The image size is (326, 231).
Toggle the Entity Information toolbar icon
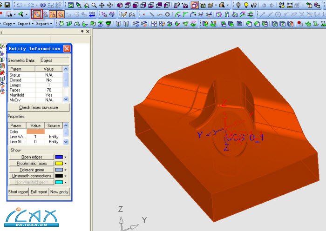click(x=37, y=14)
